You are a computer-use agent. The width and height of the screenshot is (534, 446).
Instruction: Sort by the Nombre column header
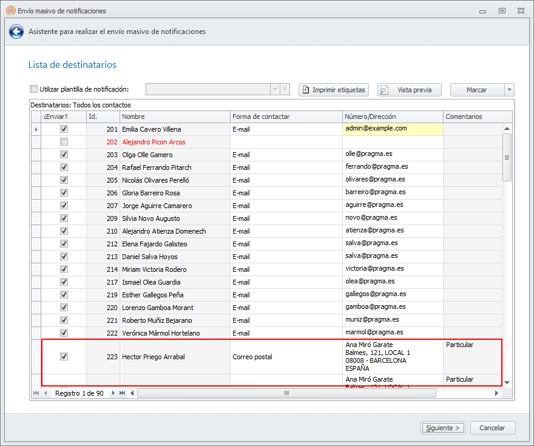(175, 117)
